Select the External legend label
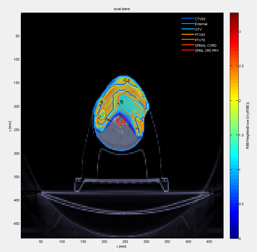Image resolution: width=257 pixels, height=252 pixels. (201, 24)
